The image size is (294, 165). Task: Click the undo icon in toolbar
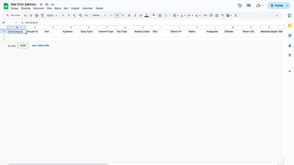(25, 15)
